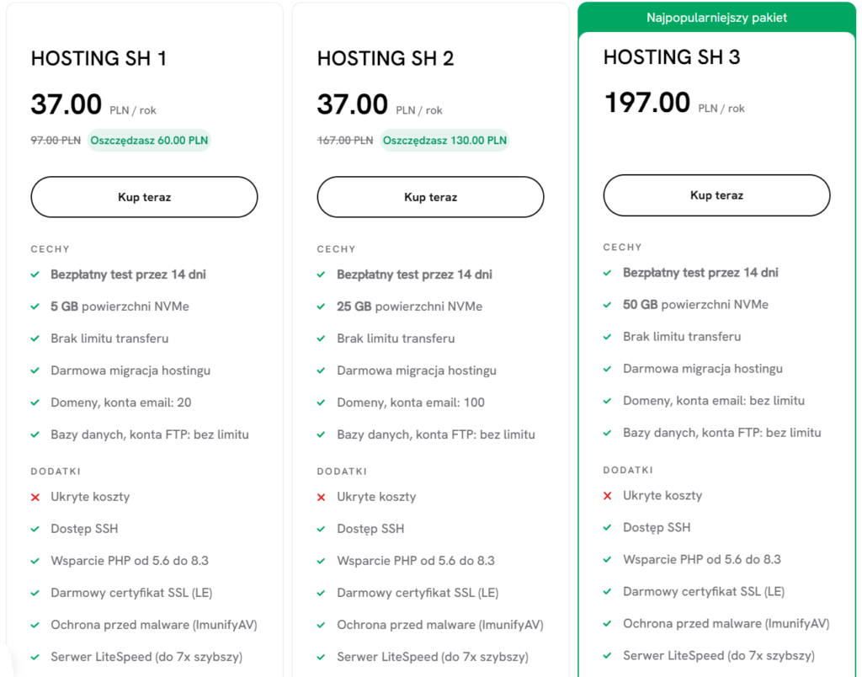The image size is (862, 677).
Task: Click checkmark beside Dostęp SSH in SH 2
Action: pos(322,529)
